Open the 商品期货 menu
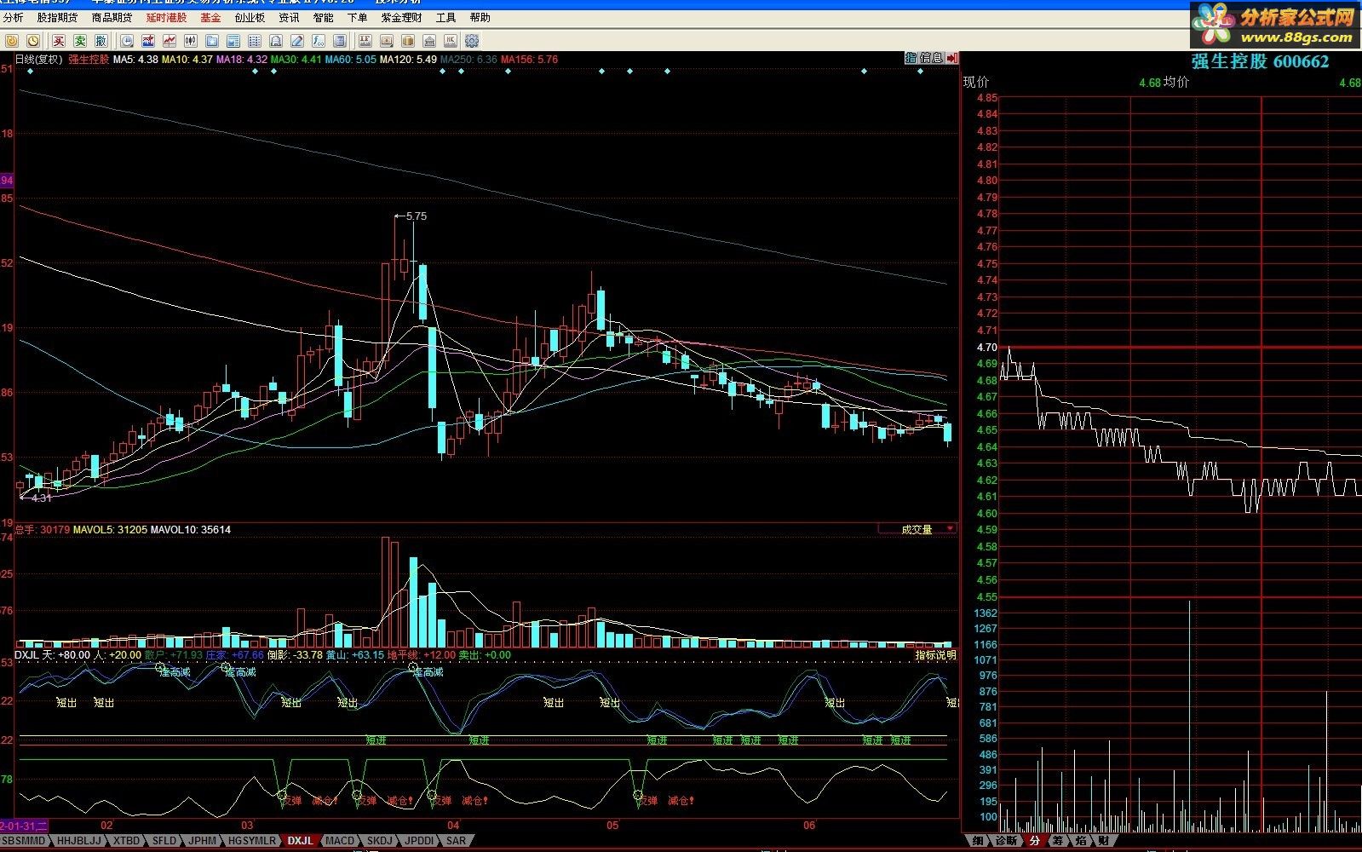This screenshot has height=852, width=1362. click(x=112, y=18)
